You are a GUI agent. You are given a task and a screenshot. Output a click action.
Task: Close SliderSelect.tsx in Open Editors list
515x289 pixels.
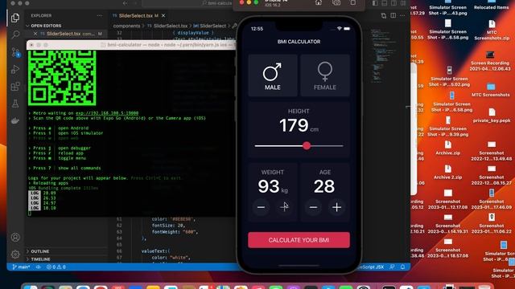tap(35, 34)
